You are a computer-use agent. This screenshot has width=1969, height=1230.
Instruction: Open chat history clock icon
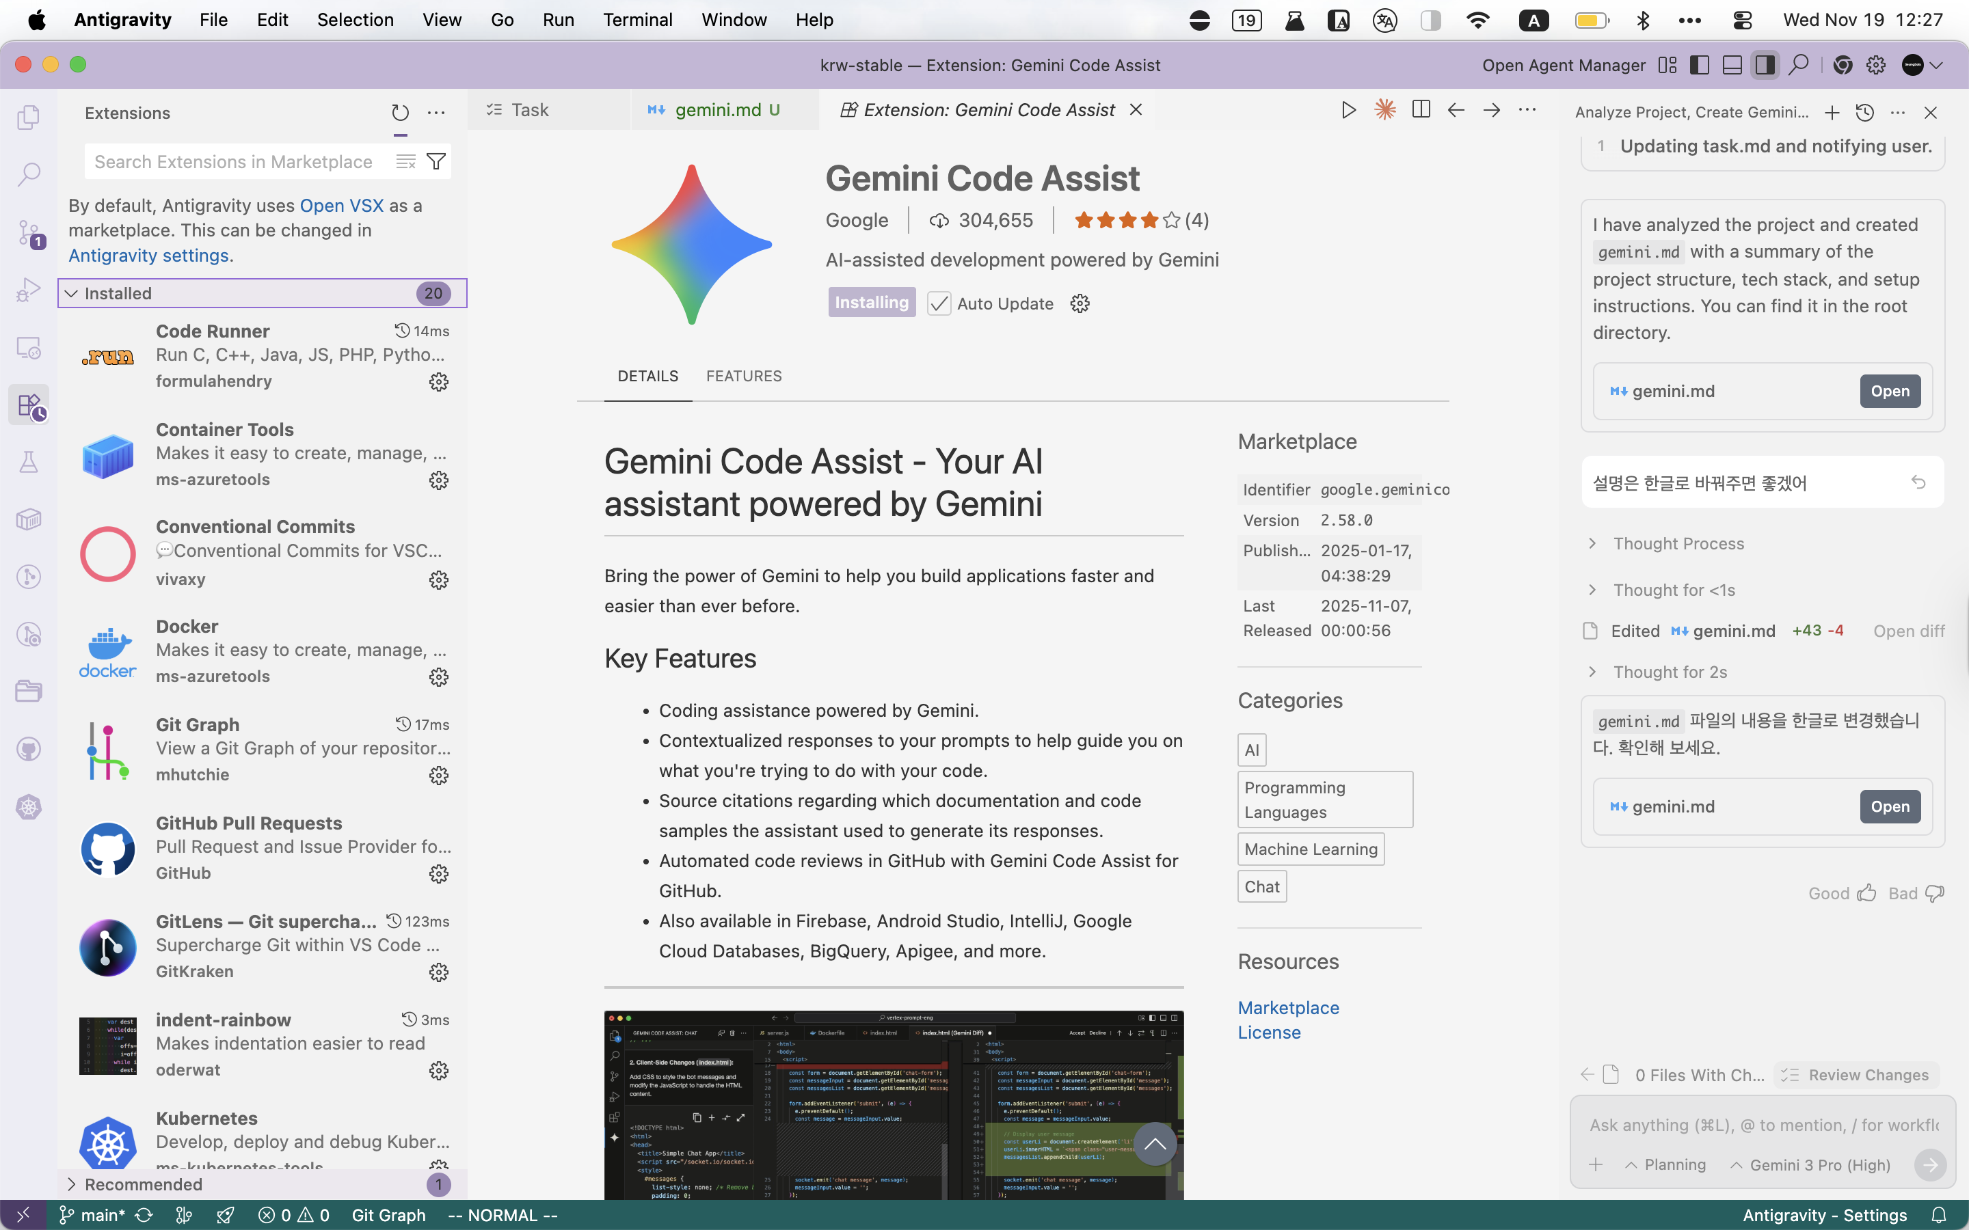coord(1865,112)
